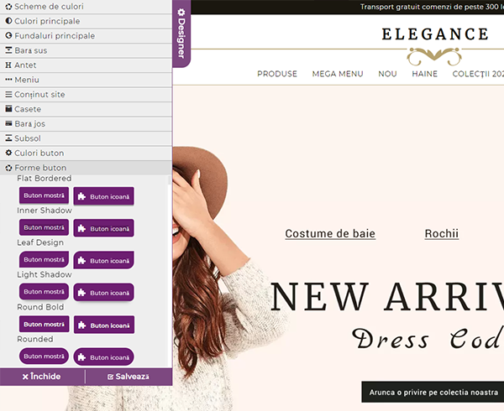Pick the Rounded Buton mostră shape
Viewport: 504px width, 411px height.
tap(44, 356)
